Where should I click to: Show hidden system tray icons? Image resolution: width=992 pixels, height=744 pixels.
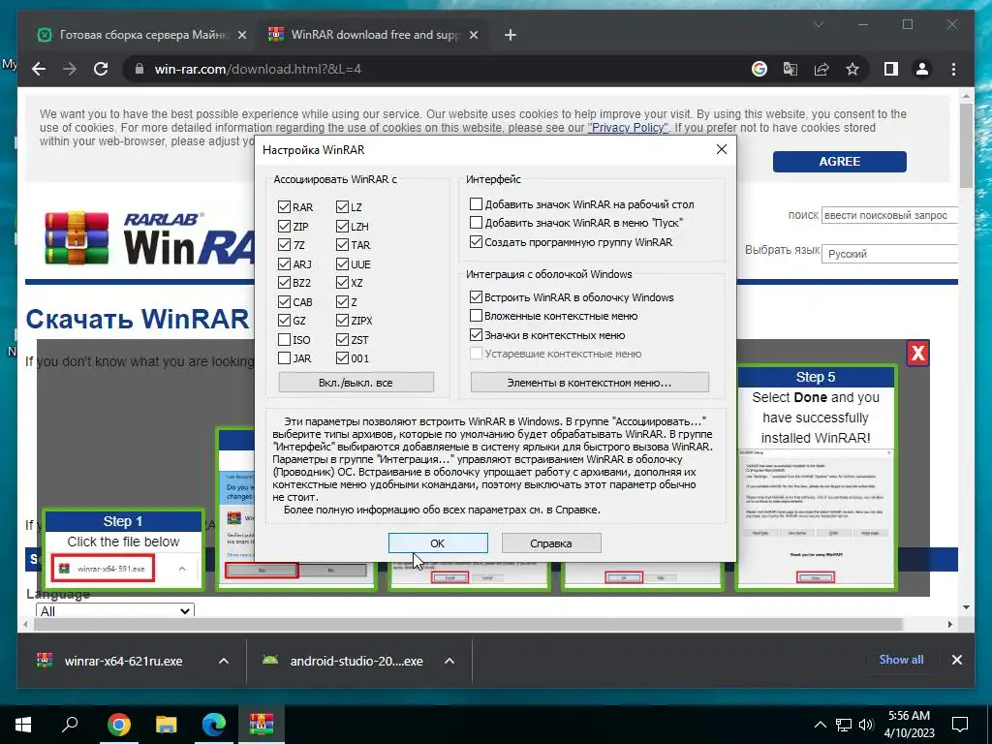(820, 725)
